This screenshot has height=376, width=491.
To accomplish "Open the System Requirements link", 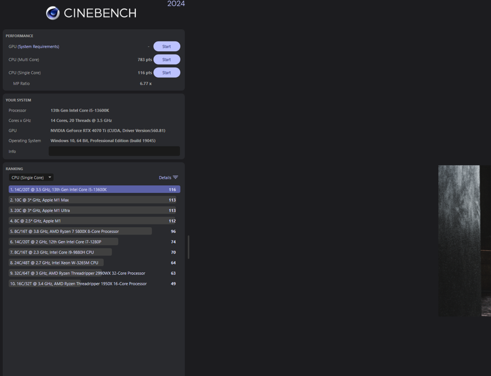I will click(38, 46).
